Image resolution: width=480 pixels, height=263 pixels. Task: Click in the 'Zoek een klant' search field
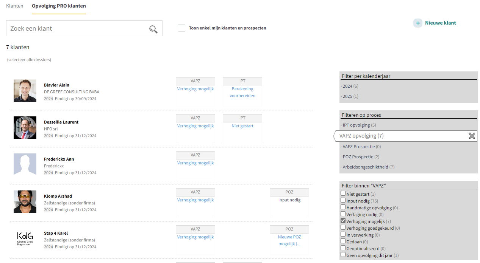coord(78,29)
